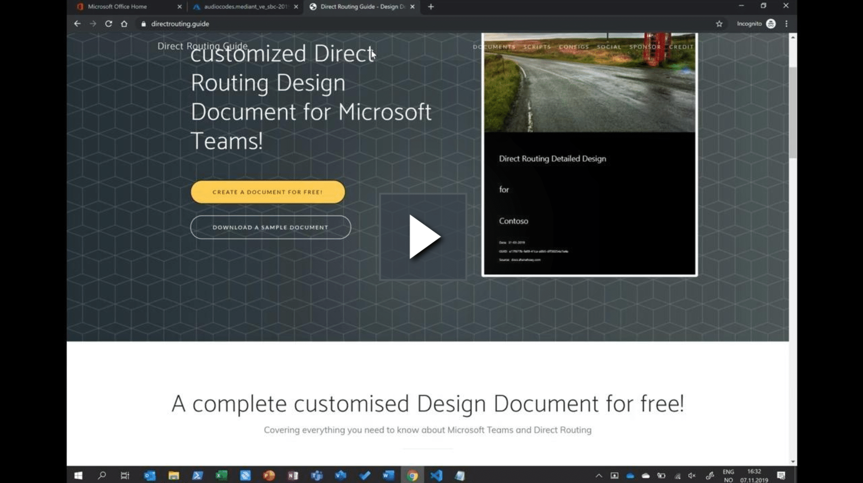
Task: Open File Explorer from the taskbar
Action: [x=173, y=475]
